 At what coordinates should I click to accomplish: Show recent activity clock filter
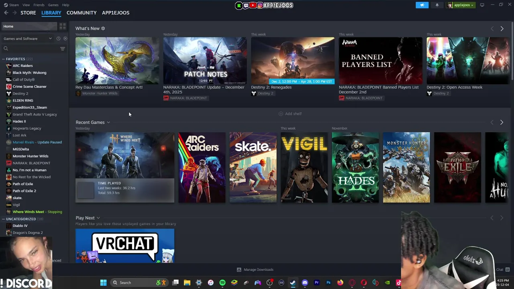58,39
